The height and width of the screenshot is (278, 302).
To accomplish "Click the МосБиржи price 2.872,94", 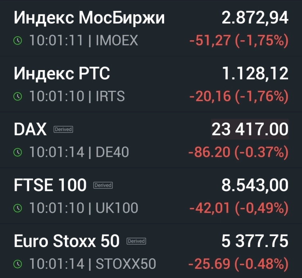I will click(x=255, y=18).
